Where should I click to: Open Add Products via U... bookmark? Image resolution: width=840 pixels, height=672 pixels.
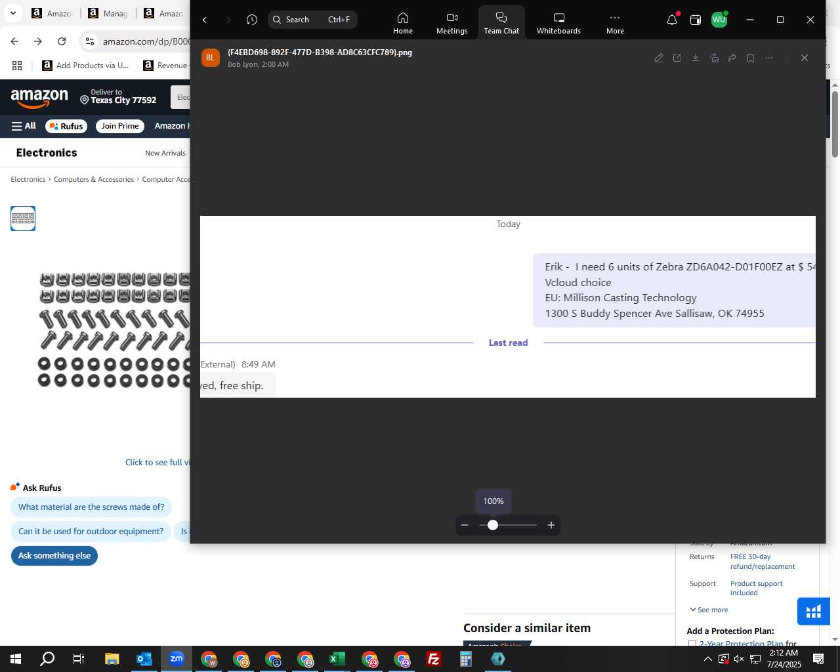coord(85,66)
